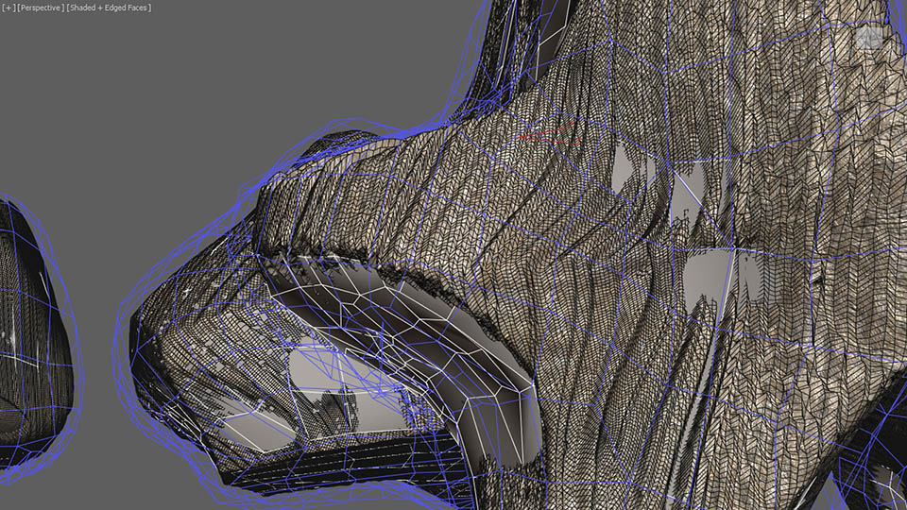Click the ViewCube navigation widget
Viewport: 907px width, 510px height.
[868, 38]
